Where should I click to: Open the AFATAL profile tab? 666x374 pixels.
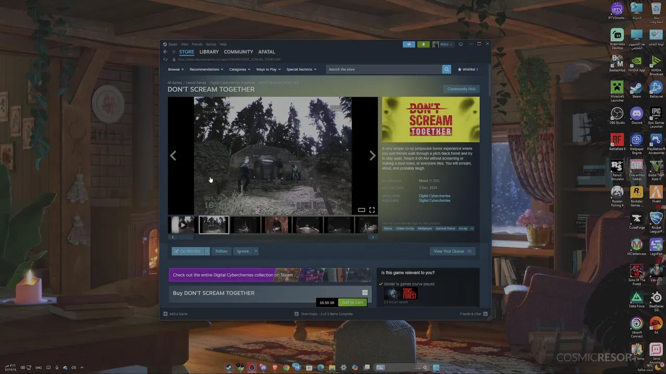(266, 51)
